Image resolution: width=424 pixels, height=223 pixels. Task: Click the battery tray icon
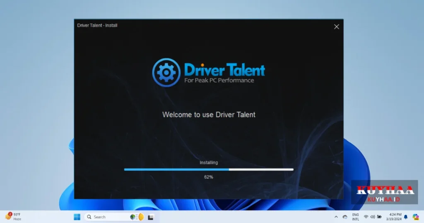(x=379, y=217)
